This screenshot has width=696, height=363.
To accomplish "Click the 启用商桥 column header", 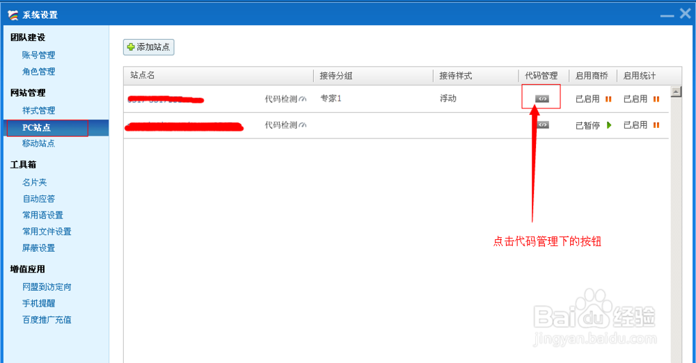I will (x=592, y=76).
